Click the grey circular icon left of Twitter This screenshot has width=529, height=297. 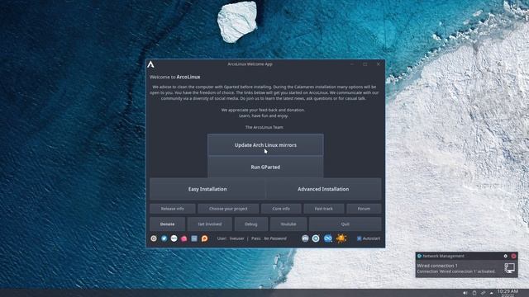pyautogui.click(x=154, y=238)
